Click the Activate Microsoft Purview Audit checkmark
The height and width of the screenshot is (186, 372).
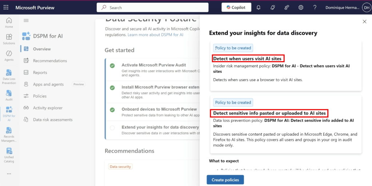[x=112, y=66]
